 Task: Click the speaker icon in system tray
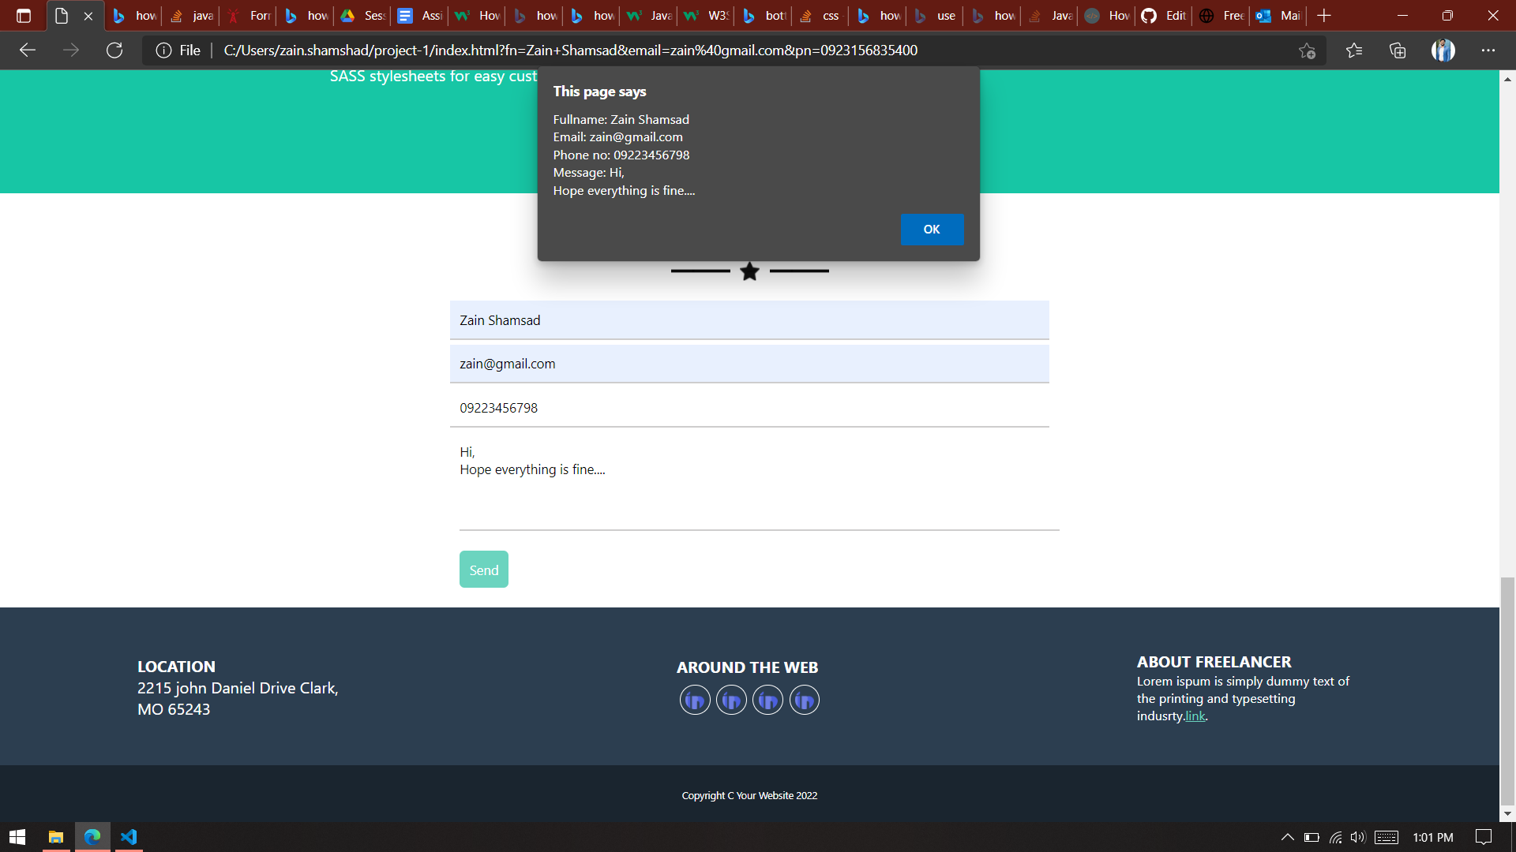coord(1359,837)
